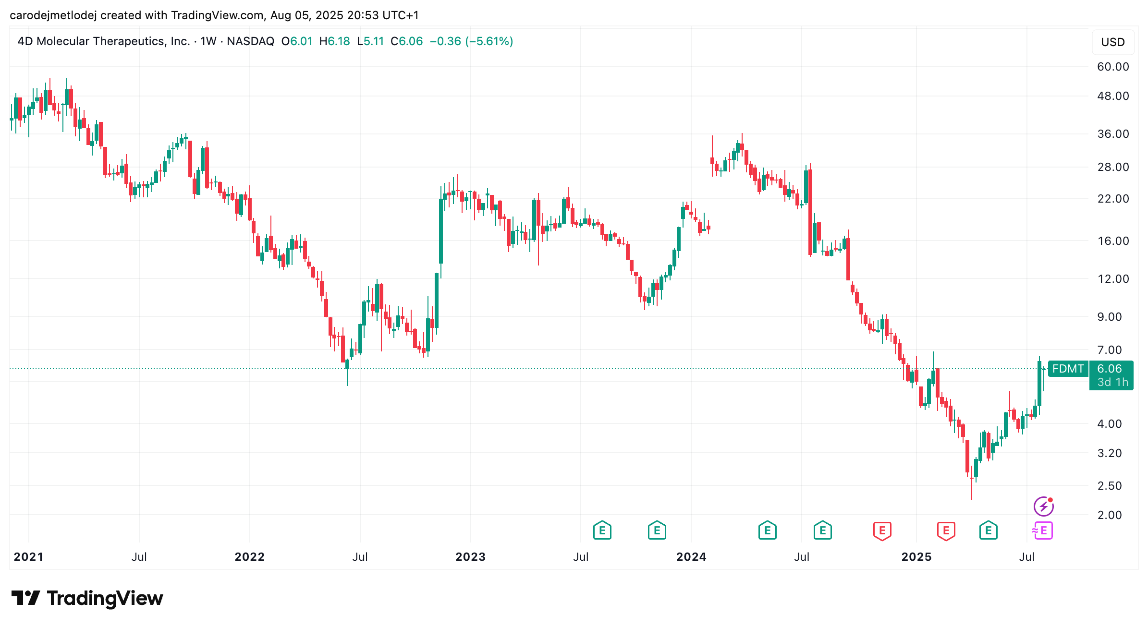Click the 4D Molecular Therapeutics symbol title
This screenshot has width=1148, height=627.
(x=104, y=41)
